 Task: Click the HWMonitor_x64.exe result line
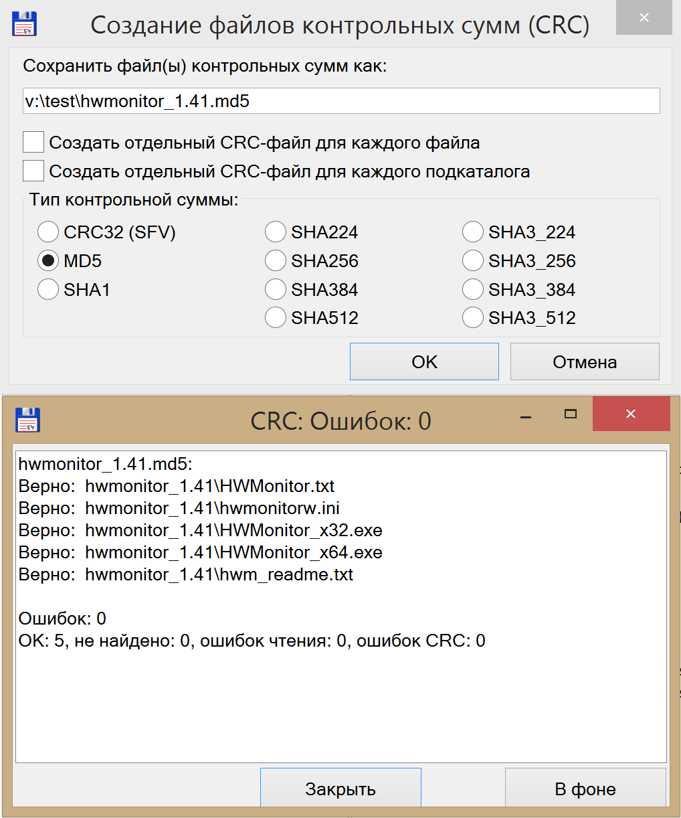coord(201,552)
